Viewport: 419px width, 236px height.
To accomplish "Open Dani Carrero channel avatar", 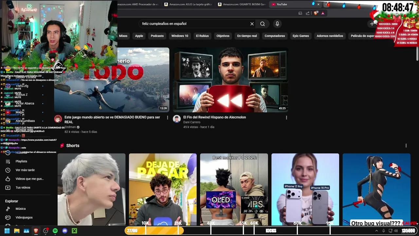I will (x=177, y=119).
